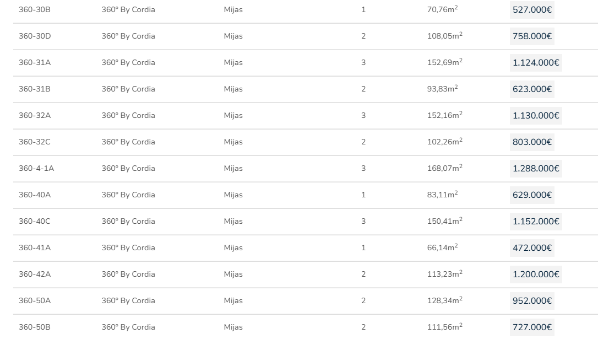Click the 527.000€ price for 360-30B
This screenshot has width=598, height=339.
click(x=532, y=10)
